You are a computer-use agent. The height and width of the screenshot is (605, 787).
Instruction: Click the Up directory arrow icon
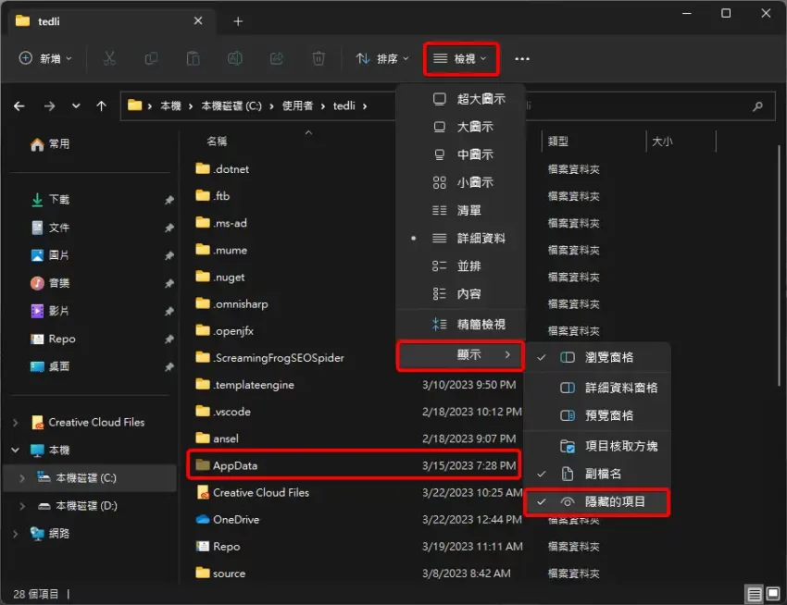tap(102, 106)
